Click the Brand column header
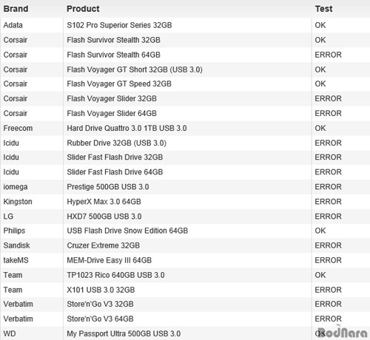 [x=16, y=9]
